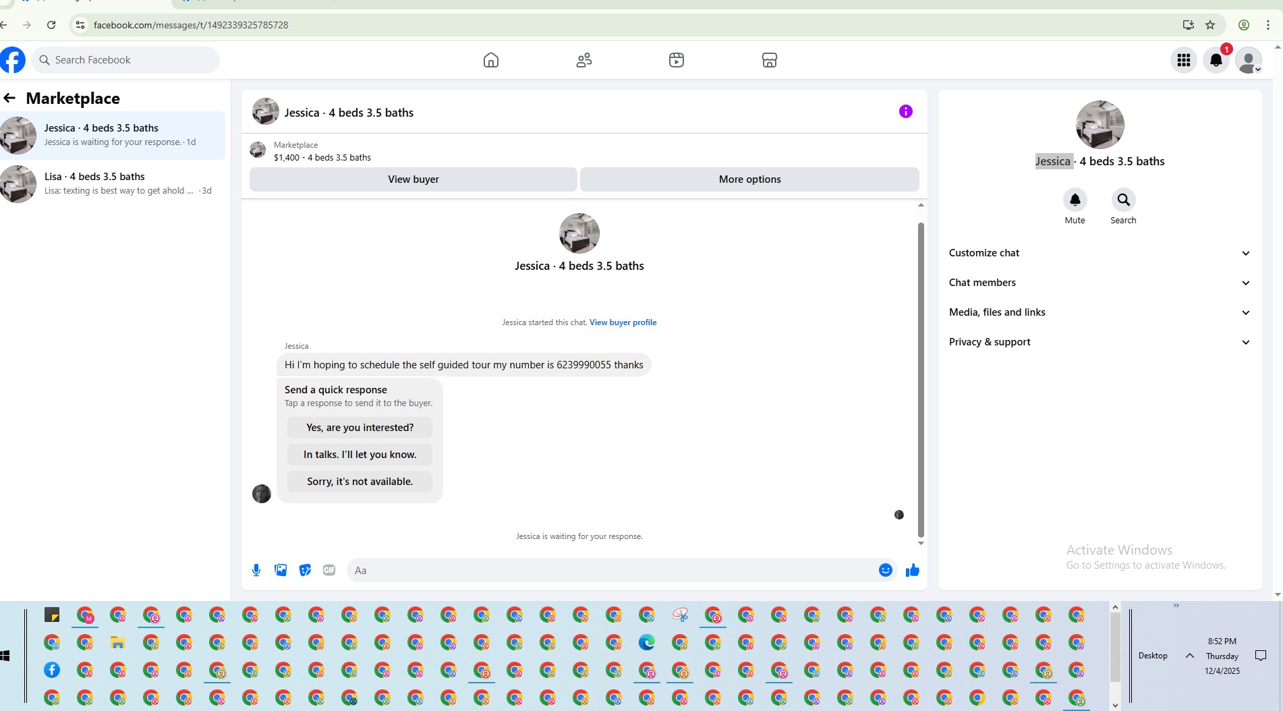Choose a GIF icon
Screen dimensions: 1283x711
pos(329,570)
